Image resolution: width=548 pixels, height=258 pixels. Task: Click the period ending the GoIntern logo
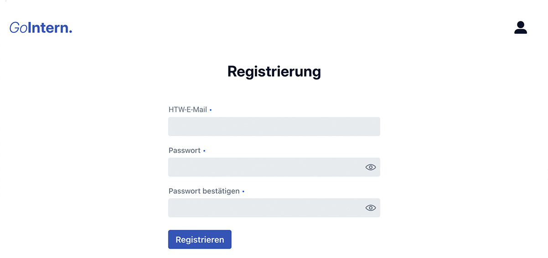(70, 32)
